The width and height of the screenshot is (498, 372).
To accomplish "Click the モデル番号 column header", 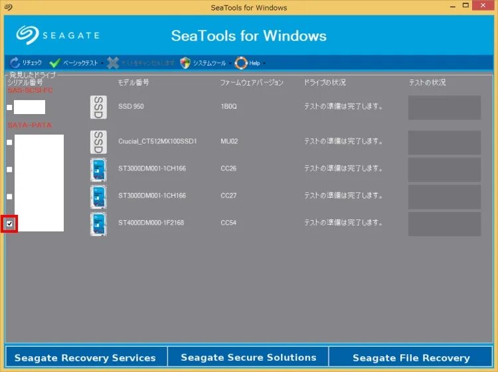I will coord(133,82).
